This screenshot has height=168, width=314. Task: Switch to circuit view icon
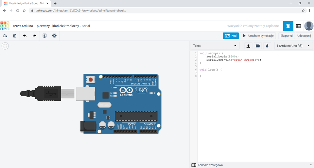[x=288, y=26]
